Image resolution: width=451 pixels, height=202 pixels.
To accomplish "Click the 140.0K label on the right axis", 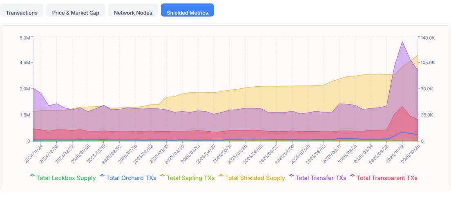I will point(428,38).
